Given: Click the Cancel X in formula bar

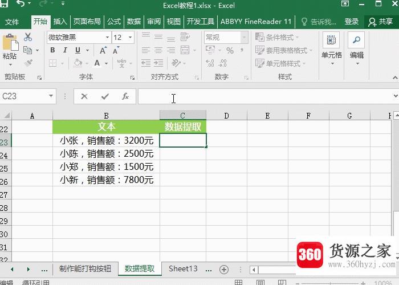Looking at the screenshot, I should coord(84,96).
